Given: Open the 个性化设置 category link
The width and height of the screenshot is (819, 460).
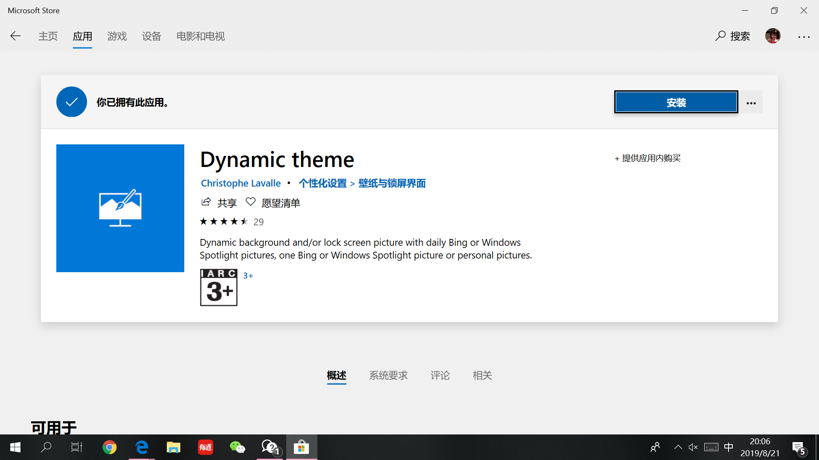Looking at the screenshot, I should [x=322, y=183].
